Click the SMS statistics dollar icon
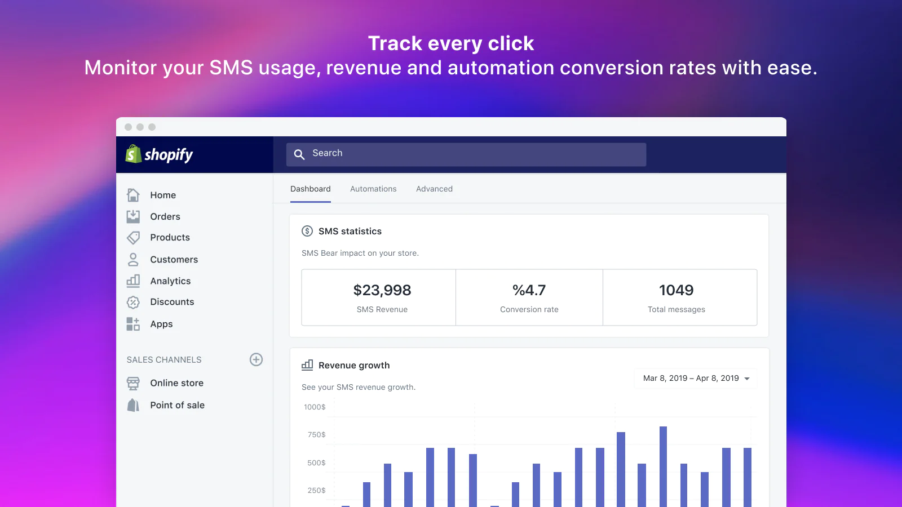Image resolution: width=902 pixels, height=507 pixels. pyautogui.click(x=307, y=231)
